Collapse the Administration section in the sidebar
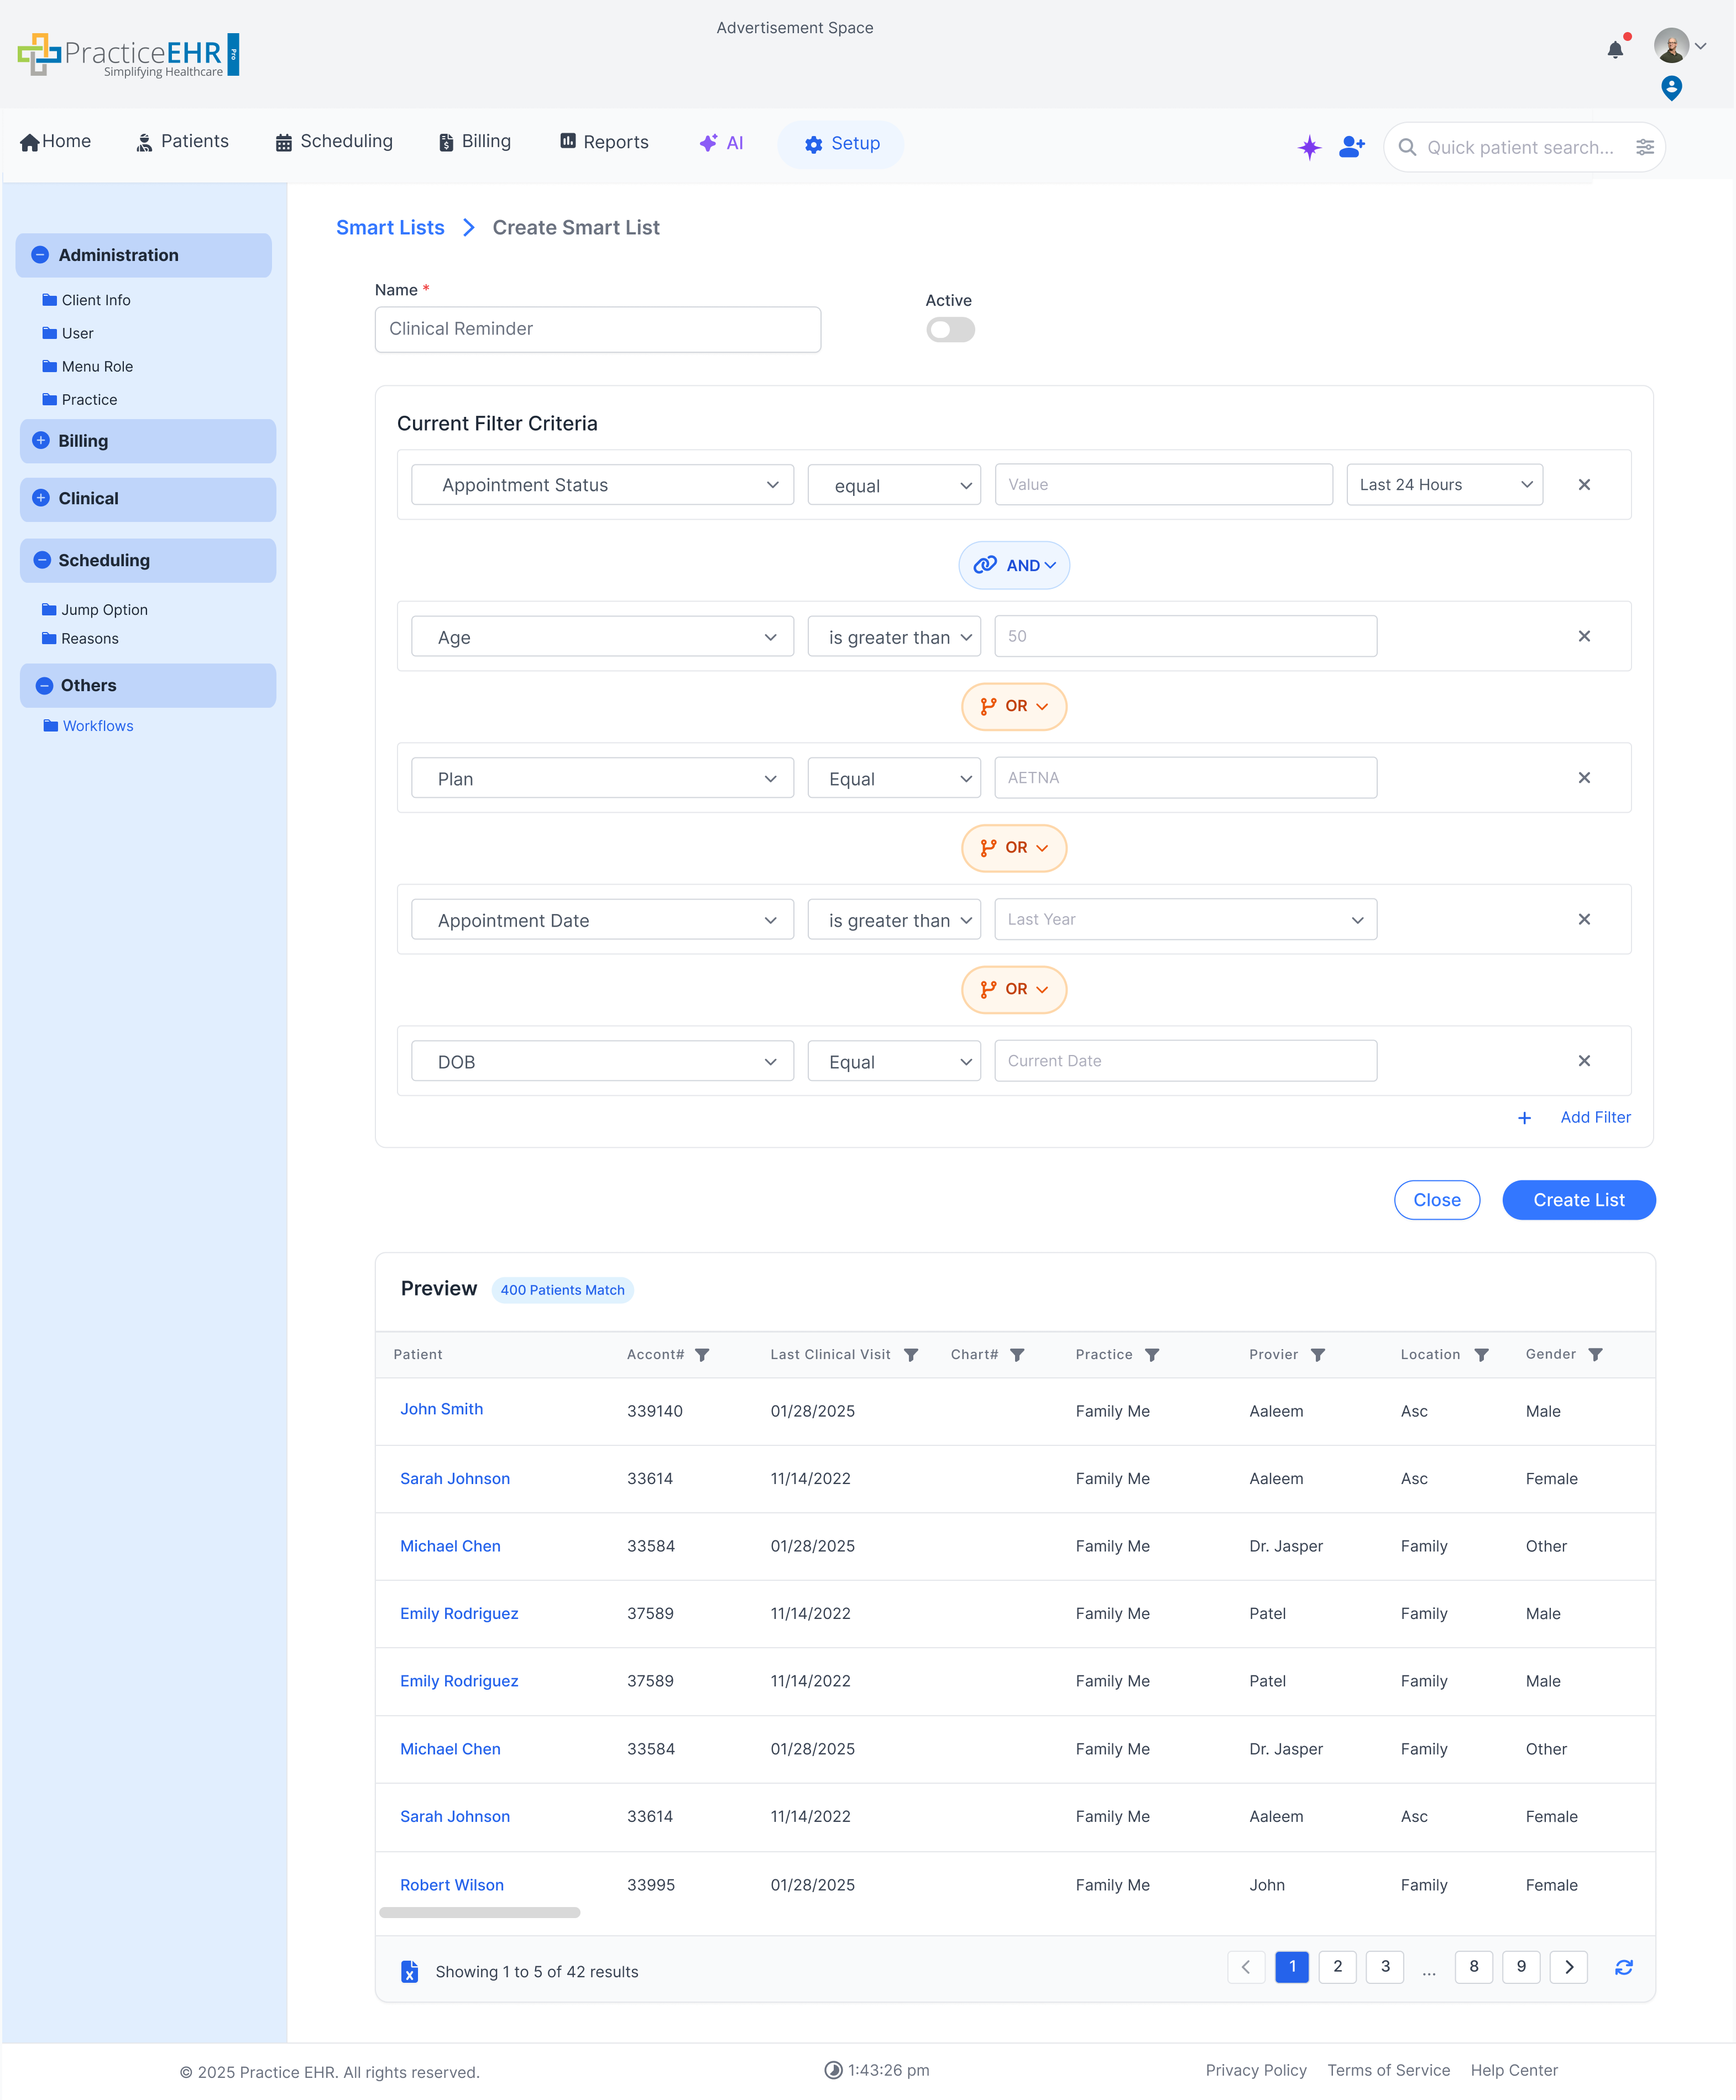 click(x=40, y=255)
